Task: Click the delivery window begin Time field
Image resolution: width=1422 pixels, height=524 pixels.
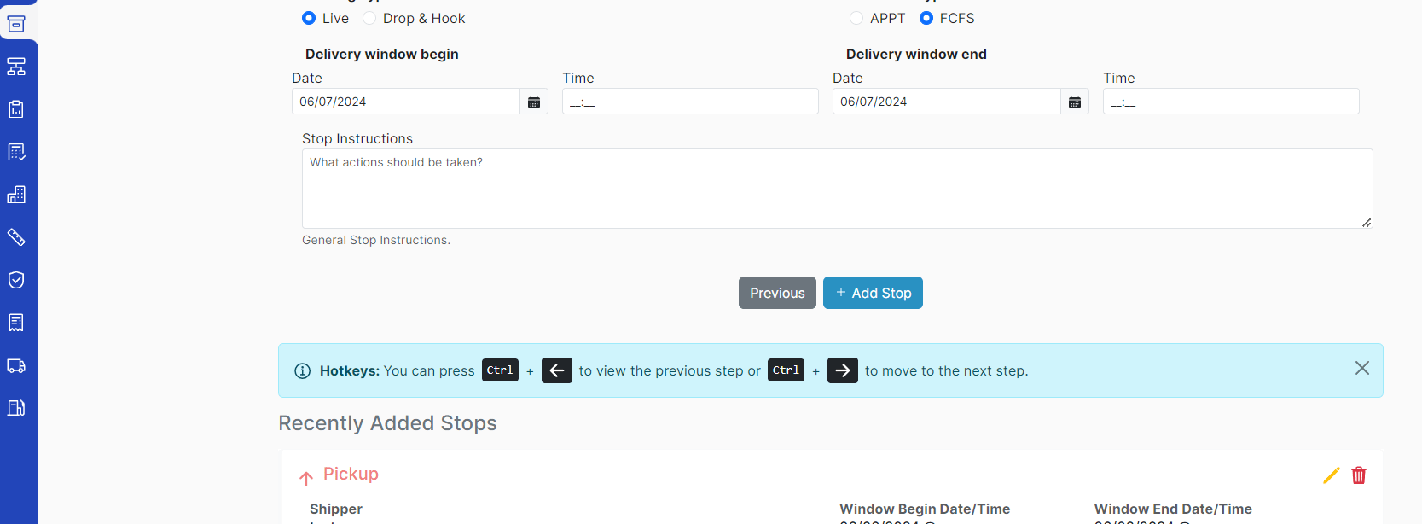Action: pyautogui.click(x=690, y=102)
